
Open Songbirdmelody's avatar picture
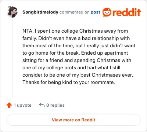point(12,12)
